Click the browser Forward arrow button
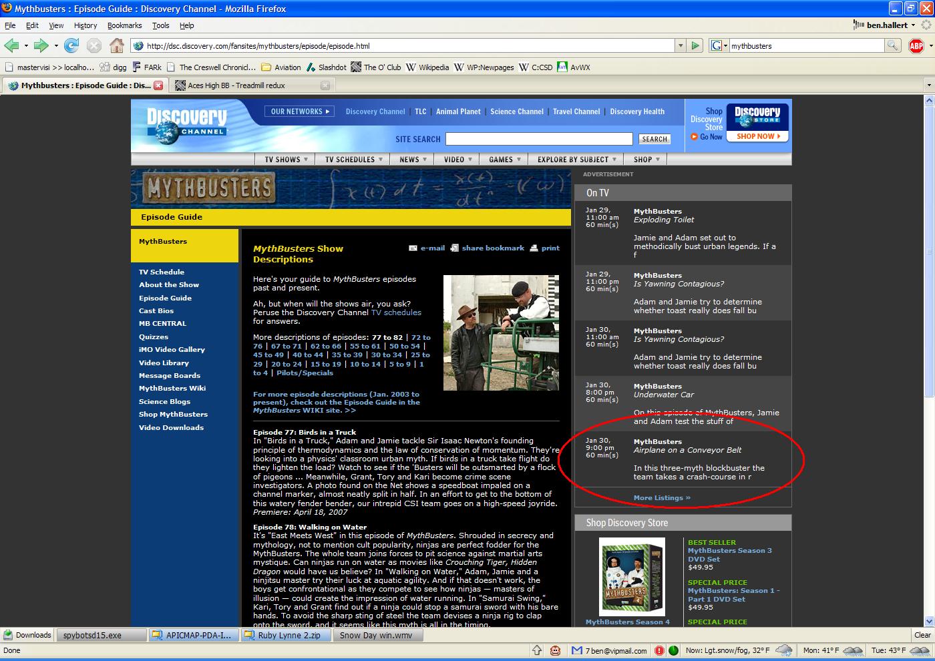The height and width of the screenshot is (661, 935). 41,45
